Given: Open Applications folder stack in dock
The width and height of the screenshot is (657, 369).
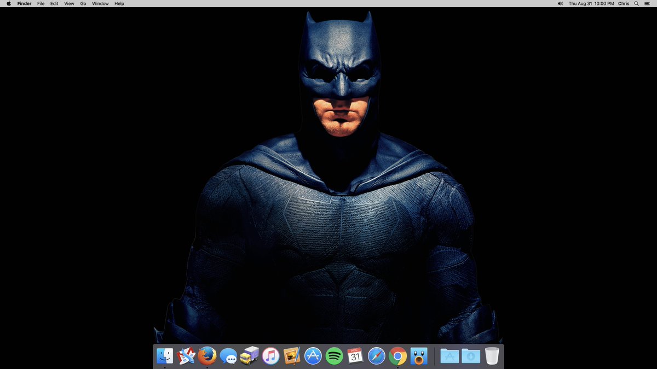Looking at the screenshot, I should [x=449, y=356].
